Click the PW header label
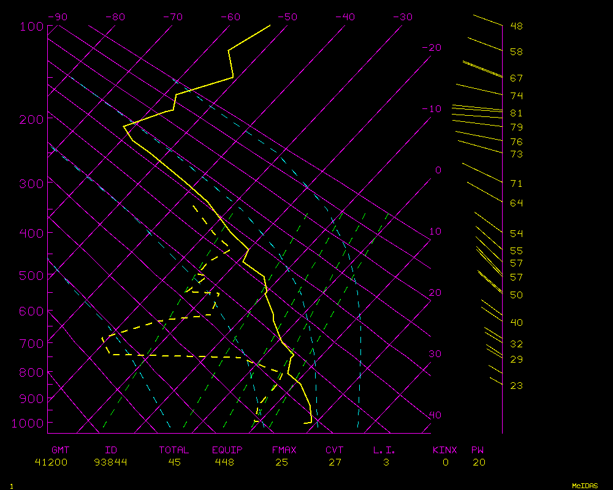Viewport: 613px width, 490px height. (x=478, y=450)
